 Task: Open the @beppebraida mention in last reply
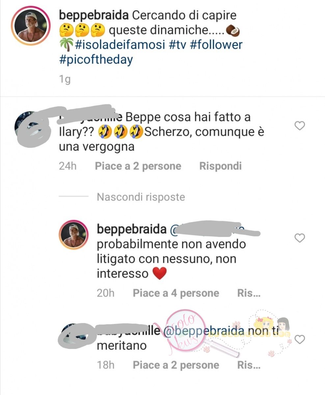[x=203, y=331]
